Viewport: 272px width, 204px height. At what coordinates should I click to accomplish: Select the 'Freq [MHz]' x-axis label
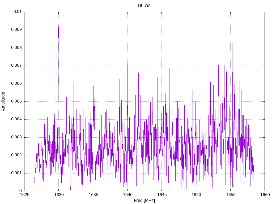(x=144, y=201)
